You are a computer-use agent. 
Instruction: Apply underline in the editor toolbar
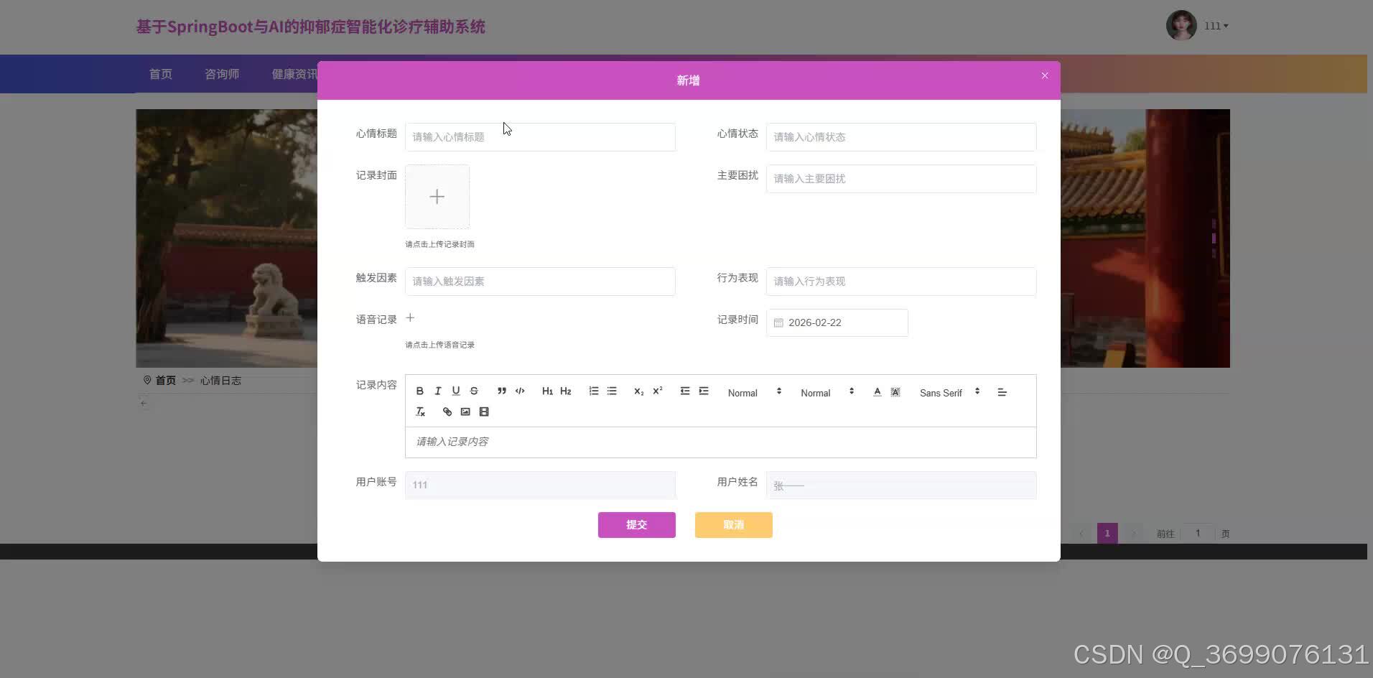pyautogui.click(x=456, y=391)
